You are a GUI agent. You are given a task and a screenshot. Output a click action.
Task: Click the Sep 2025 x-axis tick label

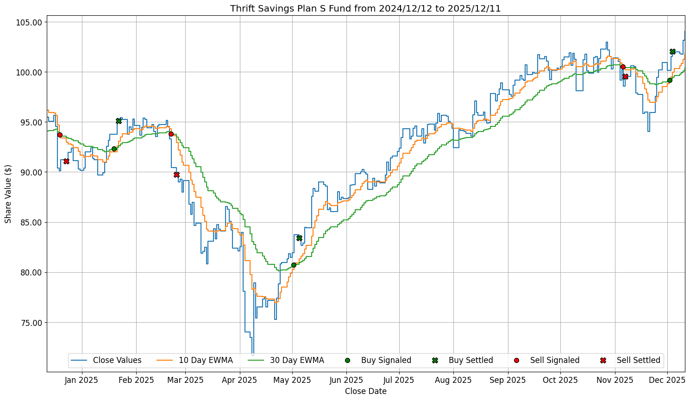[508, 380]
